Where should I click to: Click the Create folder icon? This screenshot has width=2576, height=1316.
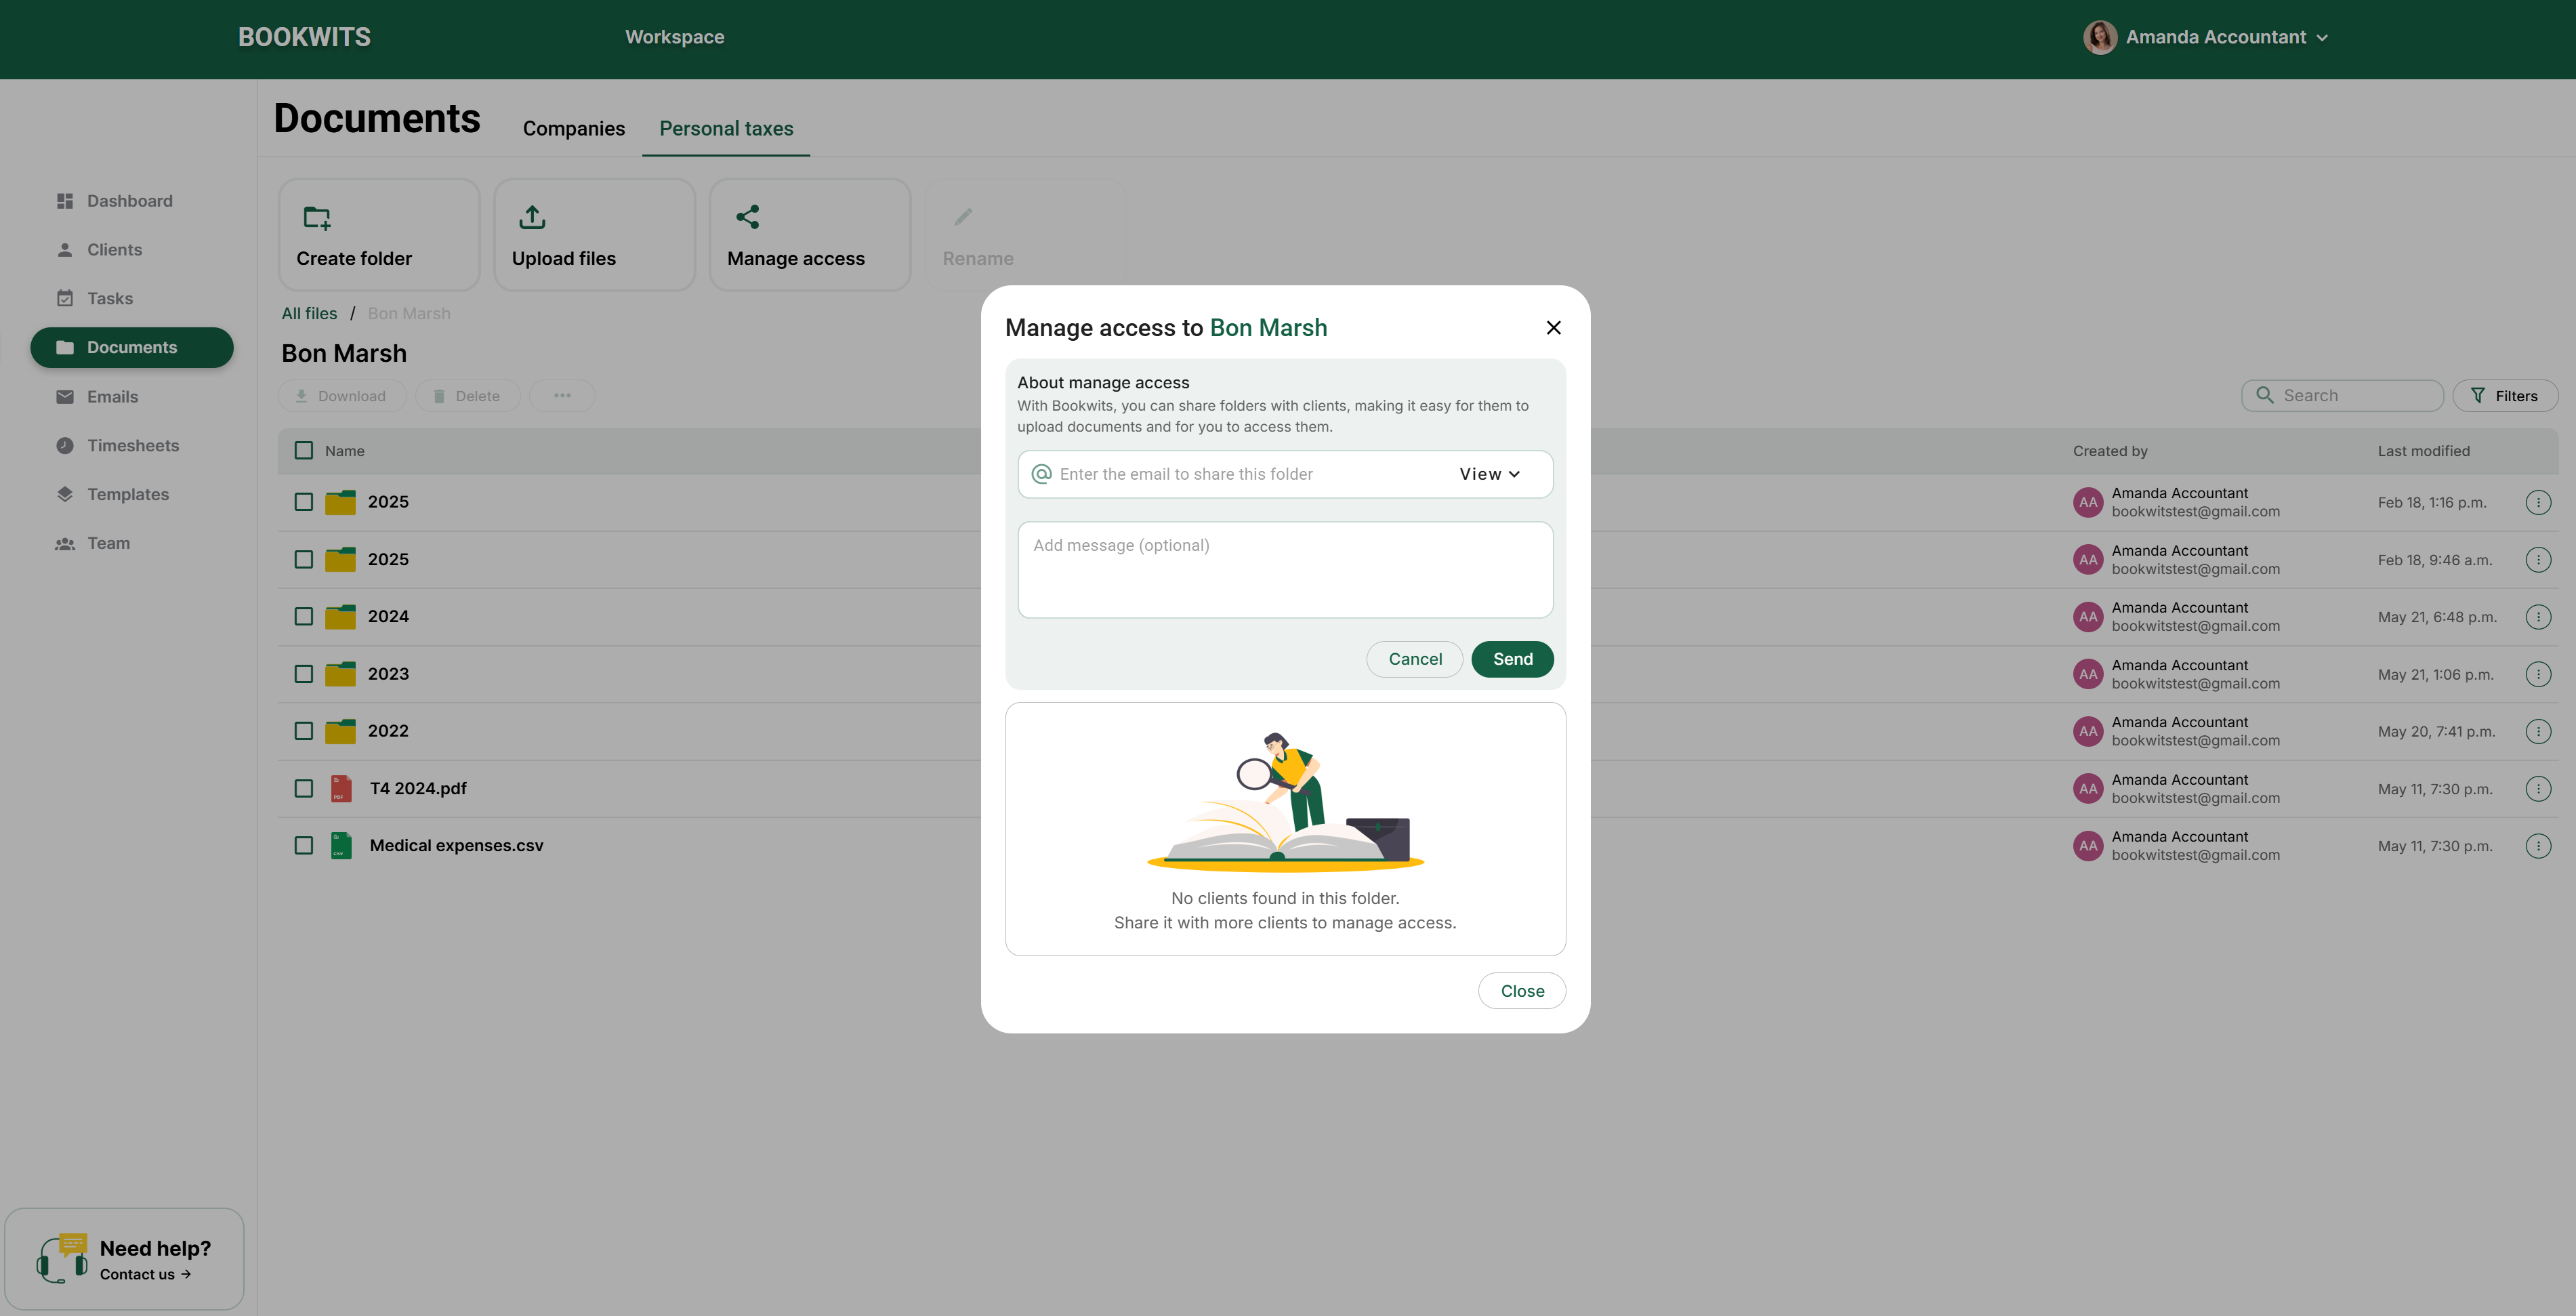tap(317, 217)
